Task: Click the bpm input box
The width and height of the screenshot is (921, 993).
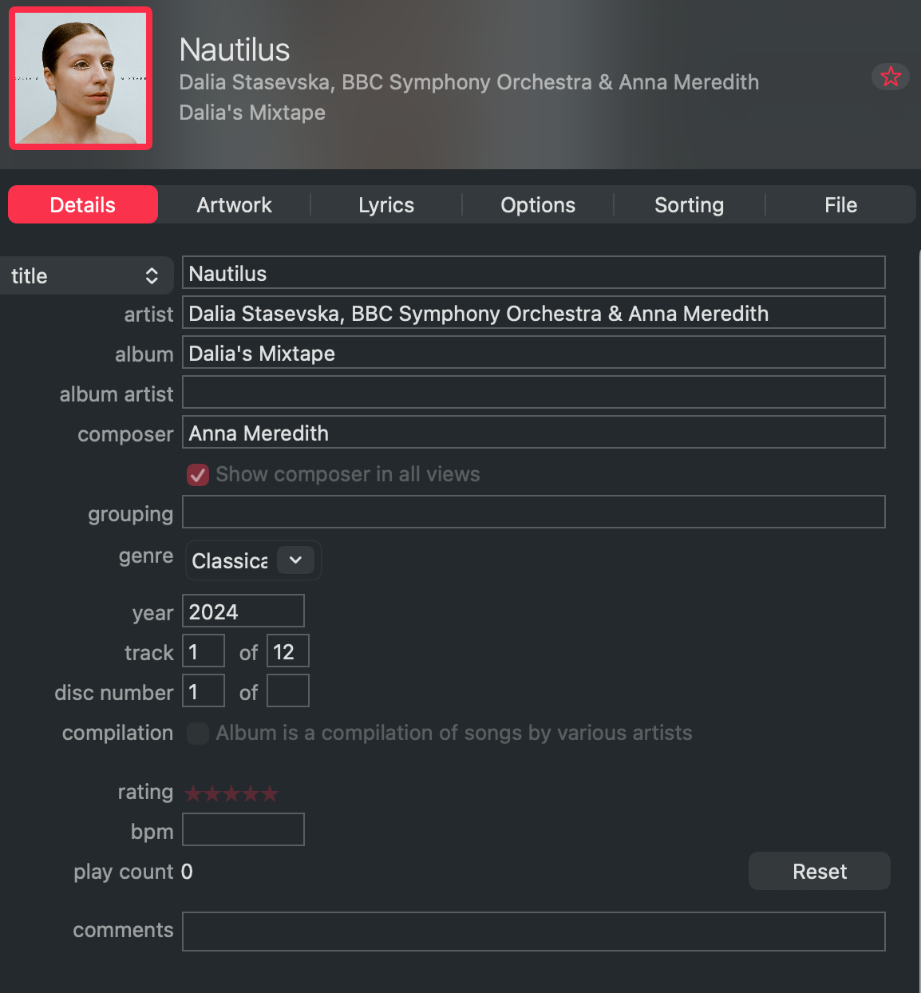Action: pos(243,829)
